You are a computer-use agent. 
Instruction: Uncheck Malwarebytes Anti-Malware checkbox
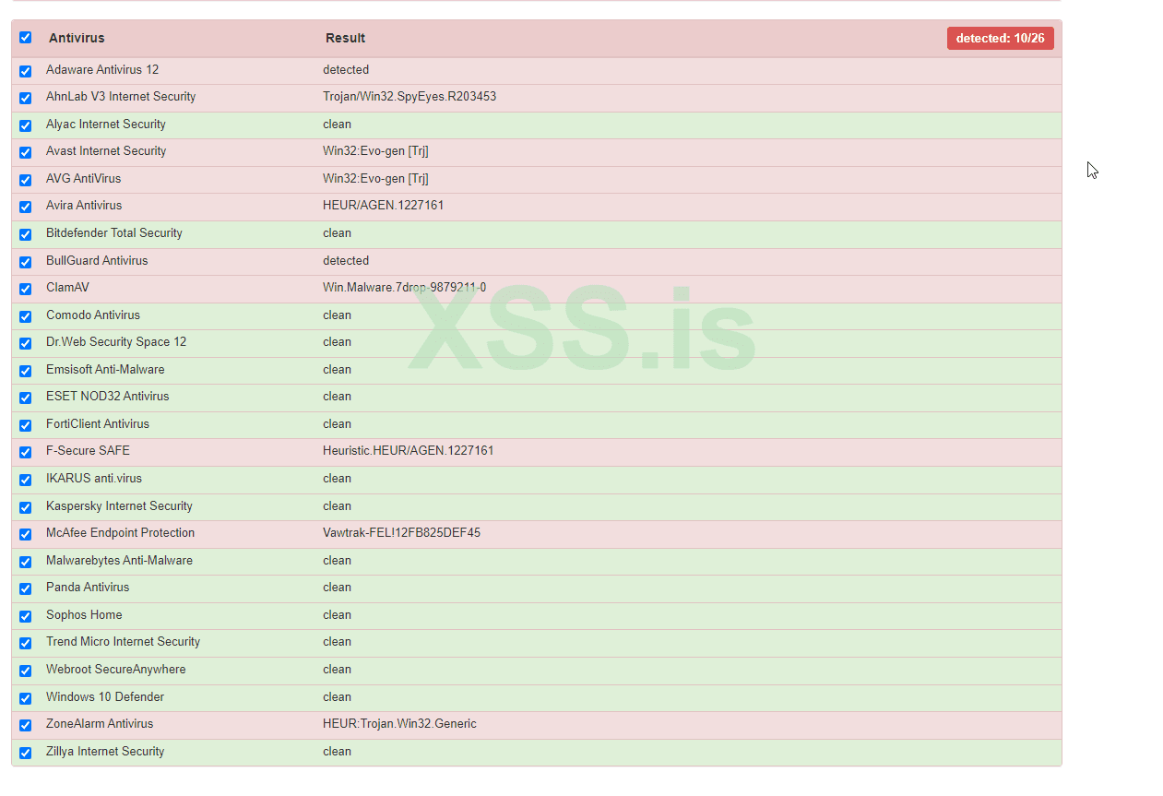[x=26, y=562]
